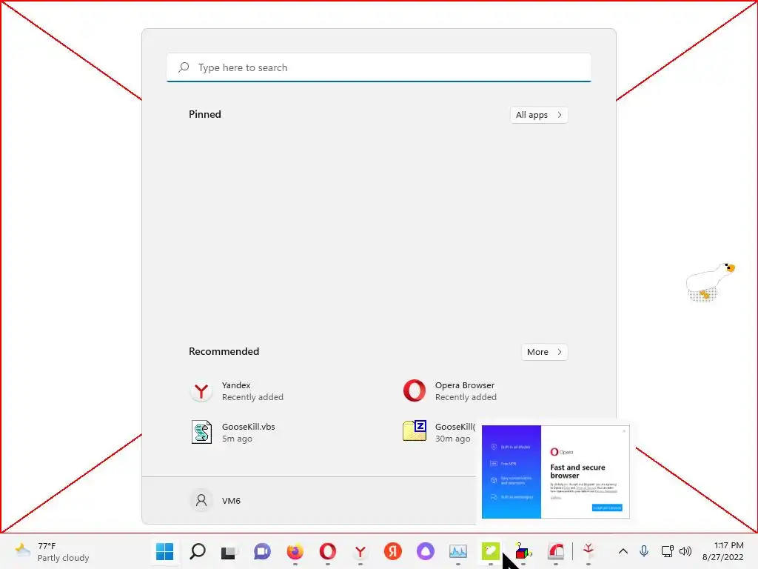Open the clock showing 1:17 PM 8/27/2022
Screen dimensions: 758x569
click(x=723, y=551)
